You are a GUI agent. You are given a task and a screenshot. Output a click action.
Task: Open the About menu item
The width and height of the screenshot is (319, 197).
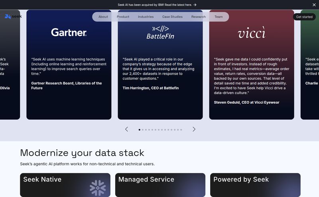pos(103,17)
